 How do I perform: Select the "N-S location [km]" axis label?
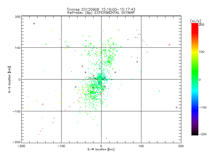9,80
